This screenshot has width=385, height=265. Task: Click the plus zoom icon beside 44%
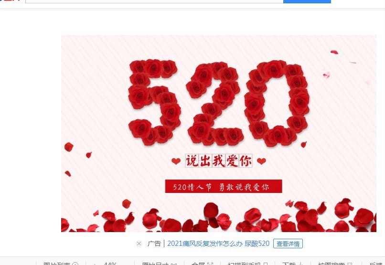95,264
